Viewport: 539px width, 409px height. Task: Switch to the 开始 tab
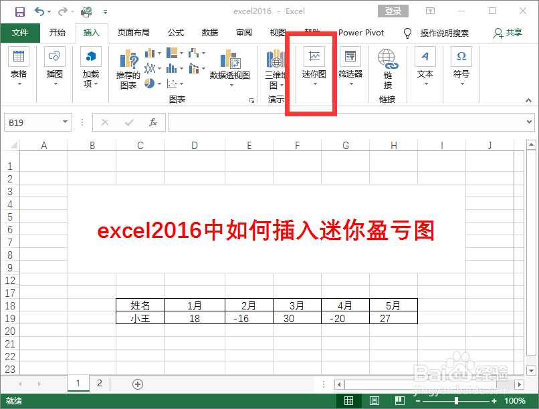pos(57,33)
